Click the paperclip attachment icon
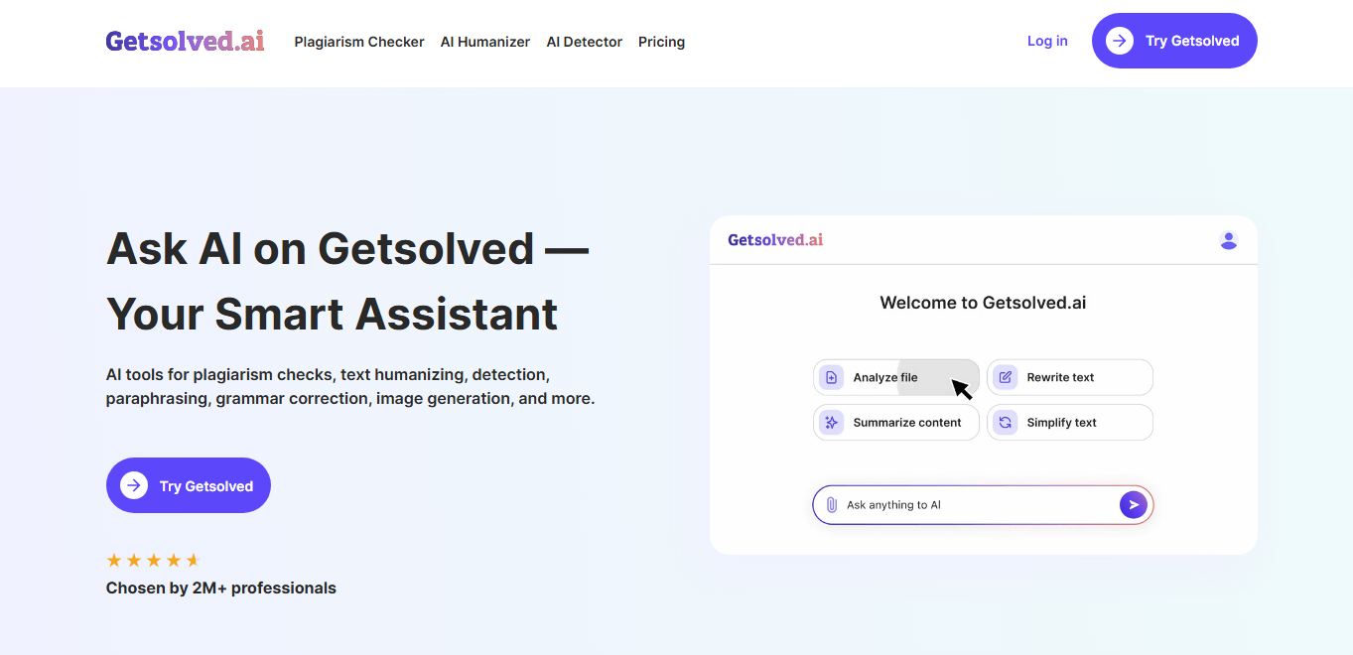This screenshot has width=1353, height=655. click(831, 504)
